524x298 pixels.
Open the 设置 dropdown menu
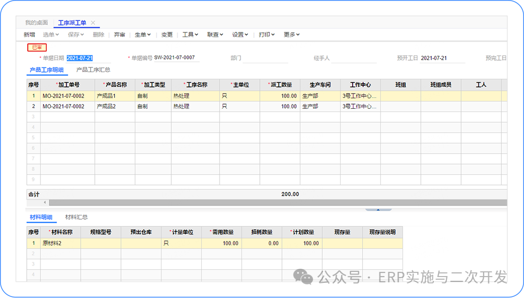(x=240, y=35)
